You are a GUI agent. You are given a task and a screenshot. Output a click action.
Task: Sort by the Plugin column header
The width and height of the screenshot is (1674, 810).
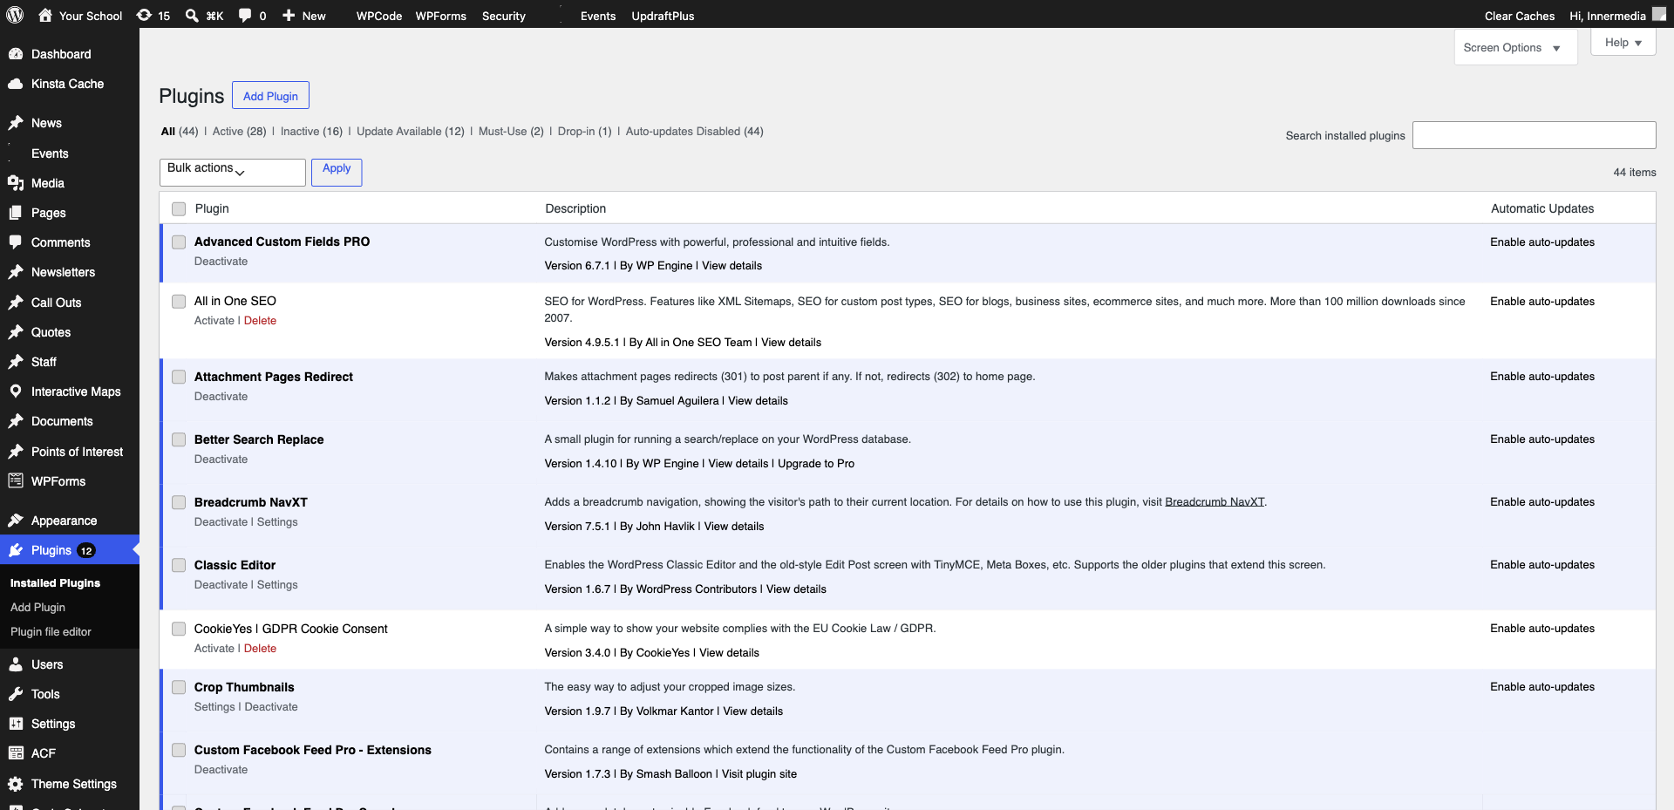[x=212, y=208]
